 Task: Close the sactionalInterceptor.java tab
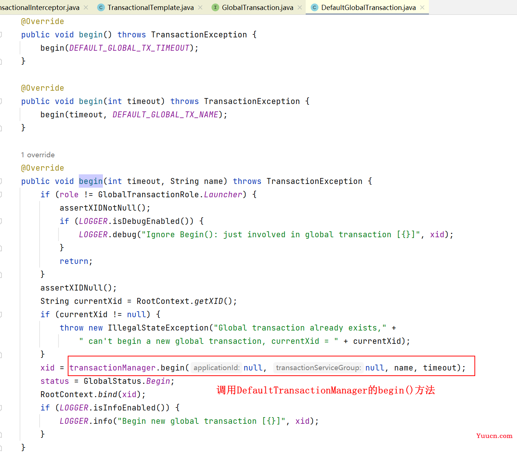click(x=86, y=7)
